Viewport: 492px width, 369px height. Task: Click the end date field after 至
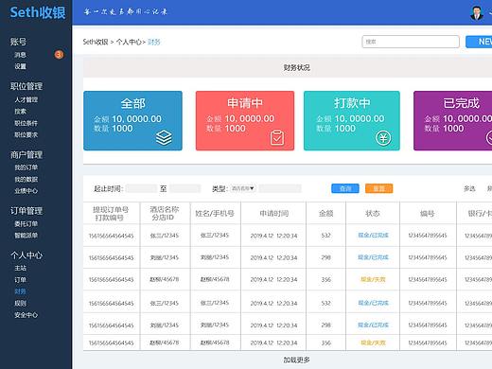185,188
